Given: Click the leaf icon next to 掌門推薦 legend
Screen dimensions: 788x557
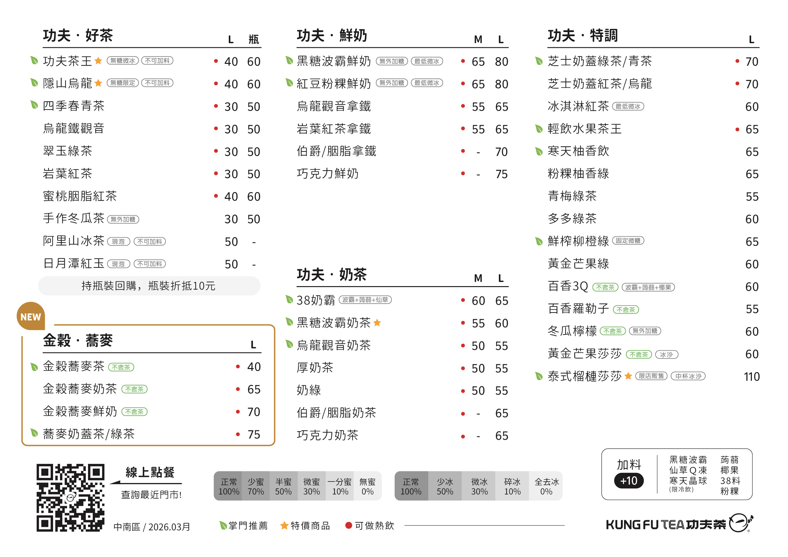Looking at the screenshot, I should tap(223, 526).
